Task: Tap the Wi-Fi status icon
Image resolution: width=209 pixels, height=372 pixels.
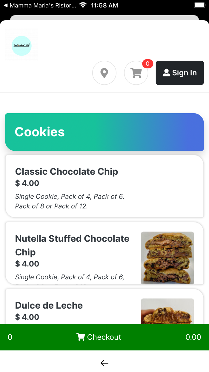Action: click(83, 5)
